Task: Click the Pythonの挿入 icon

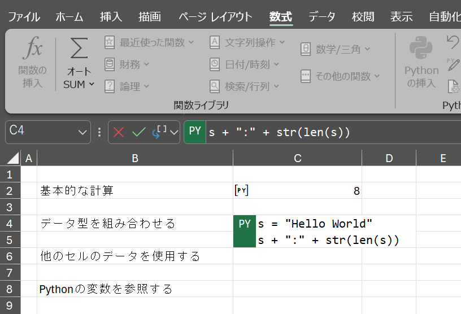Action: (421, 50)
